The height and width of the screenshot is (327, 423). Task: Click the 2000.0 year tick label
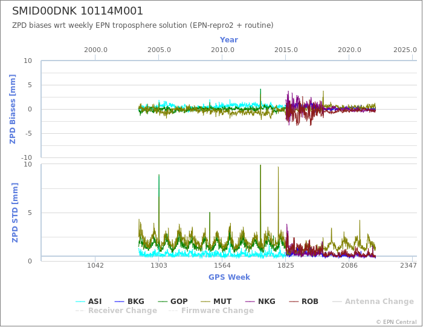(x=95, y=50)
